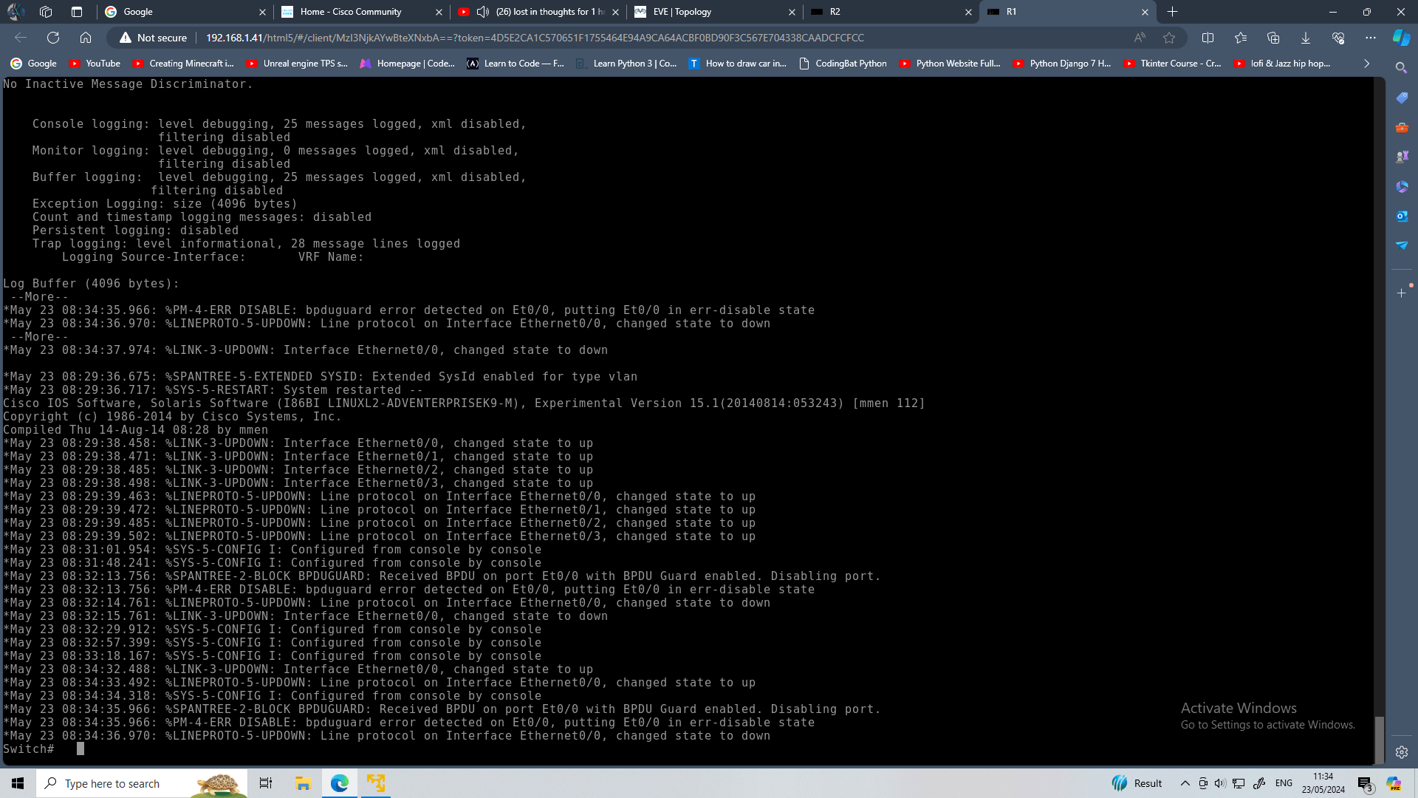Open the Outlook icon in the sidebar
This screenshot has width=1418, height=798.
1401,216
